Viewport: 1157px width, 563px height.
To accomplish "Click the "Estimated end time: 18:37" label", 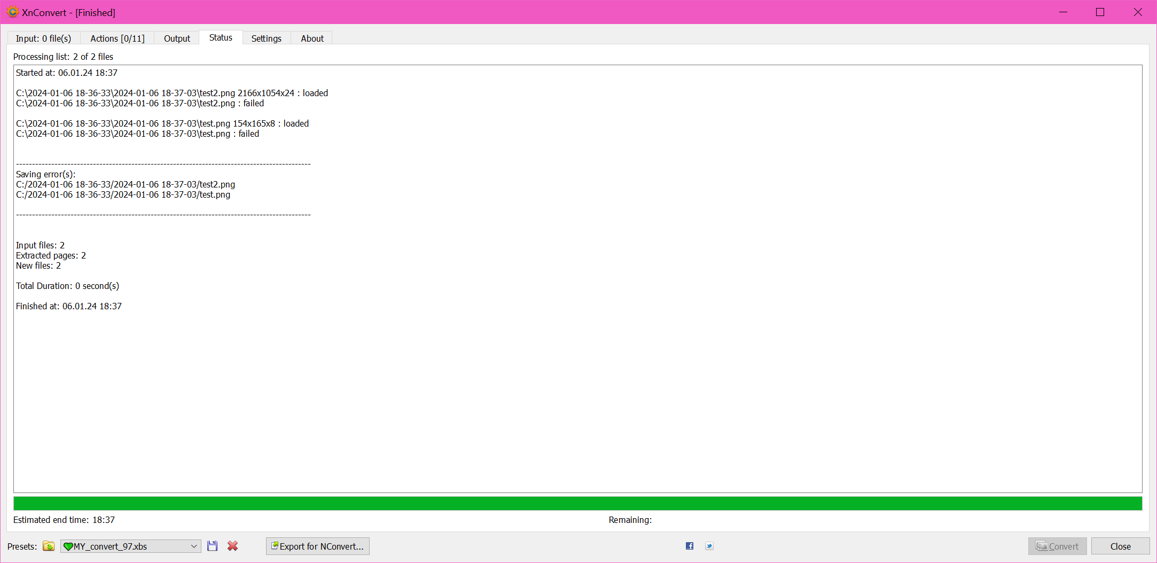I will (x=64, y=520).
